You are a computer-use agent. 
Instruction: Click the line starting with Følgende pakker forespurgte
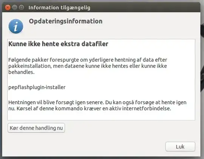click(x=88, y=60)
